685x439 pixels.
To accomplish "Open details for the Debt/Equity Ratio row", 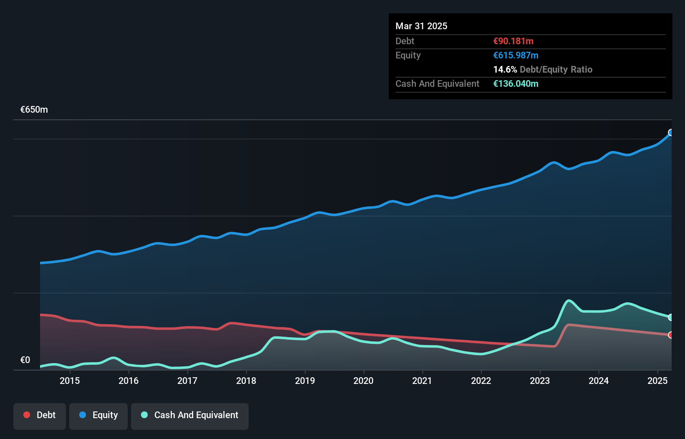I will click(543, 69).
